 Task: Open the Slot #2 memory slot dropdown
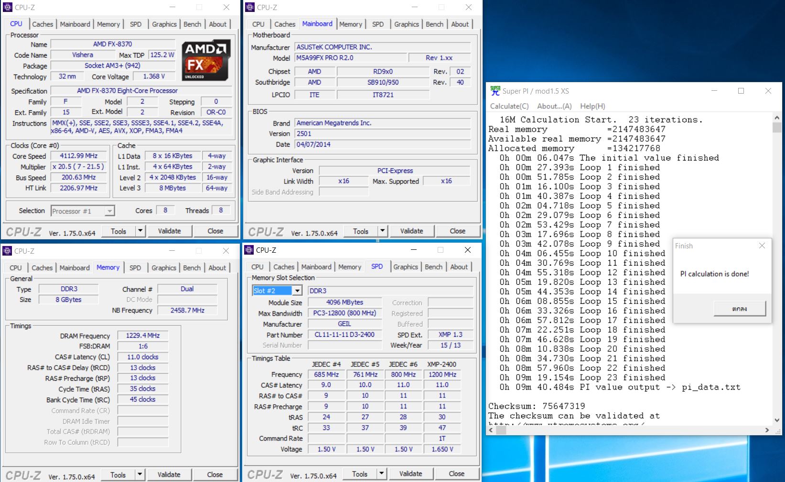click(297, 290)
